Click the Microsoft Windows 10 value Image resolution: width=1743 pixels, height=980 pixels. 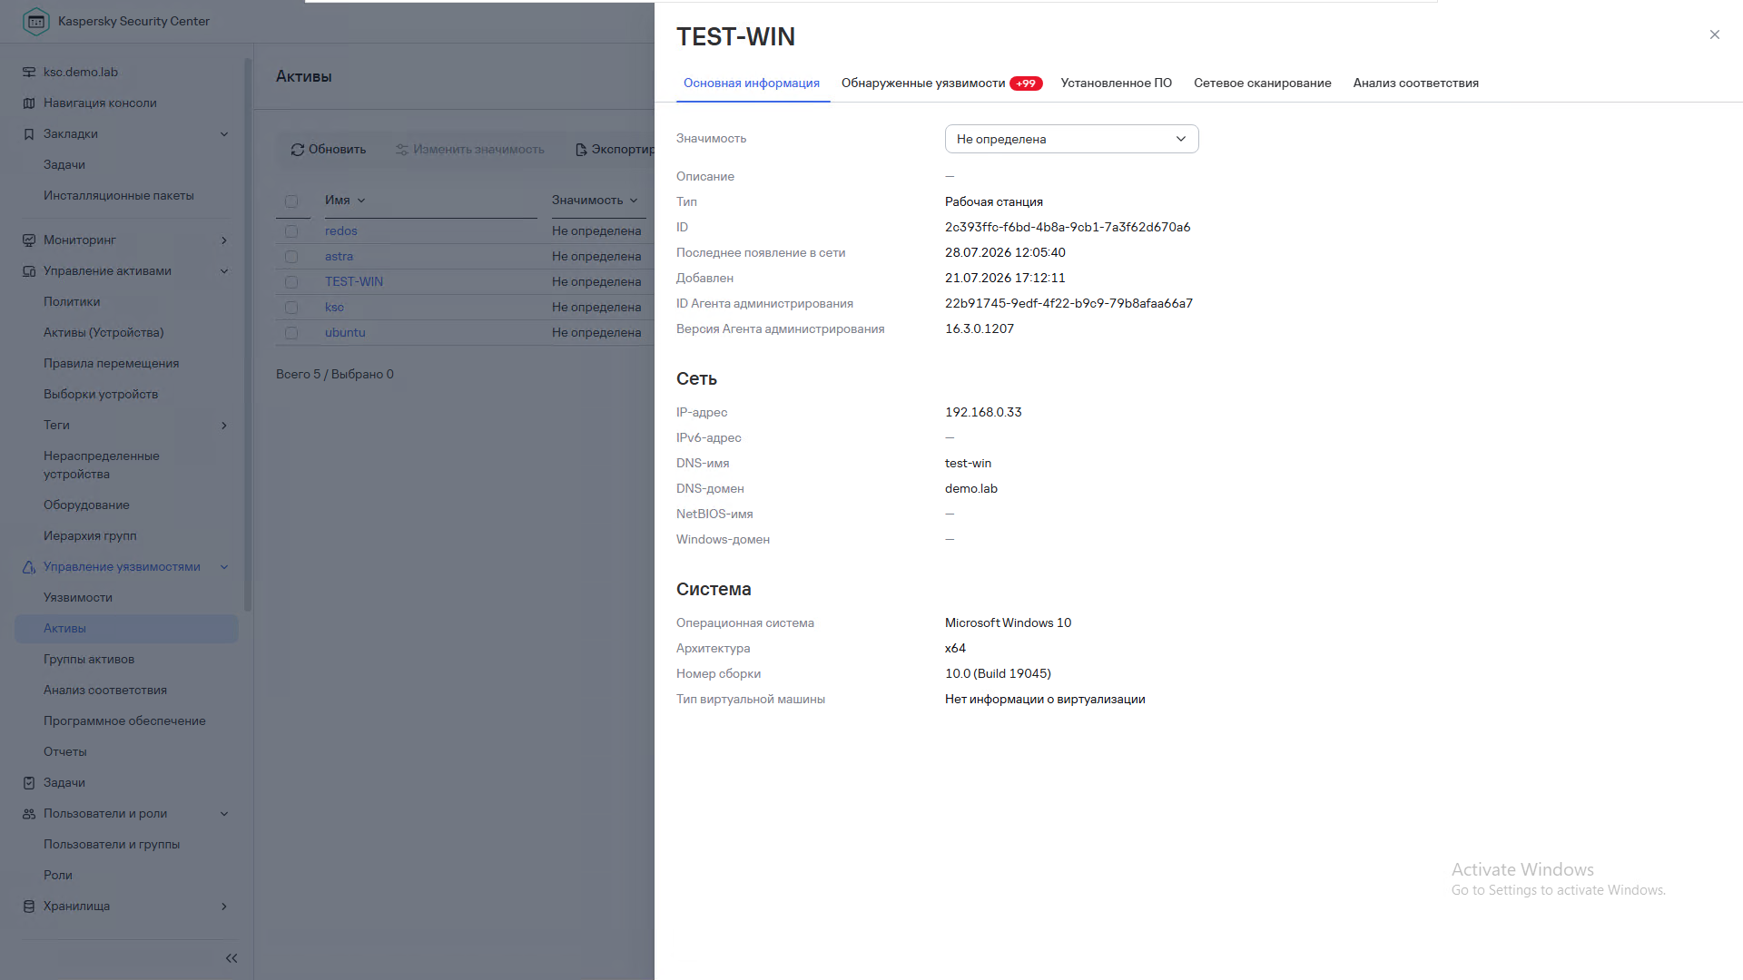(x=1008, y=623)
